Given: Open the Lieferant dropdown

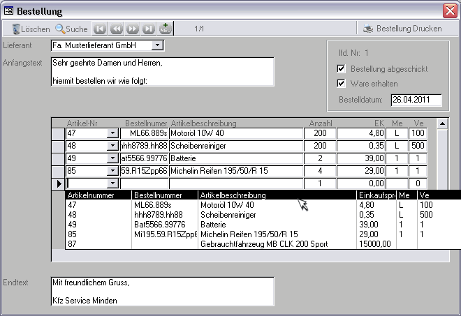Looking at the screenshot, I should [x=157, y=45].
